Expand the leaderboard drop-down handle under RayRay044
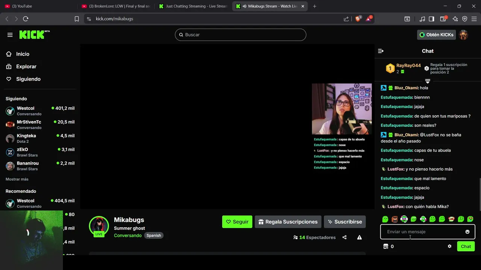Image resolution: width=481 pixels, height=270 pixels. 428,81
